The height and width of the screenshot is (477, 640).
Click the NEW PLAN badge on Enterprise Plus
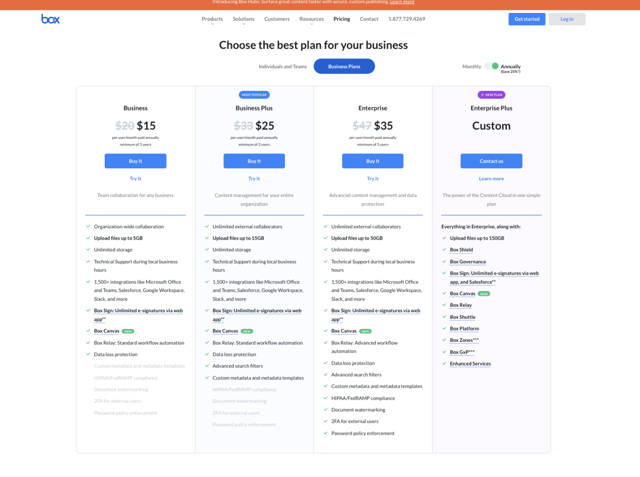click(x=491, y=94)
